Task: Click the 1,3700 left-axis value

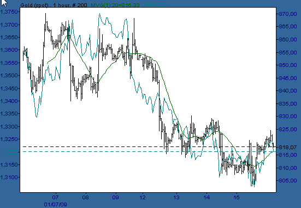Action: pos(9,25)
